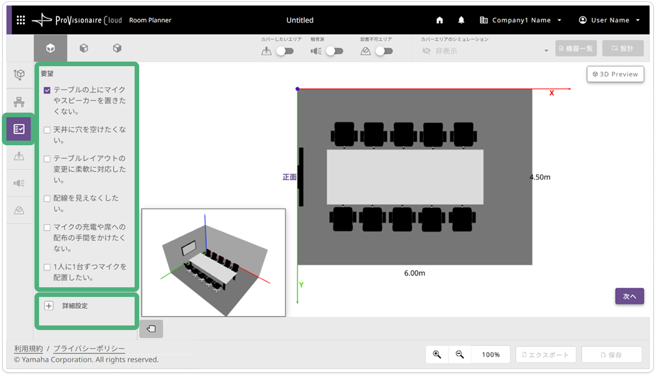Open the noise source sidebar icon

click(x=19, y=183)
